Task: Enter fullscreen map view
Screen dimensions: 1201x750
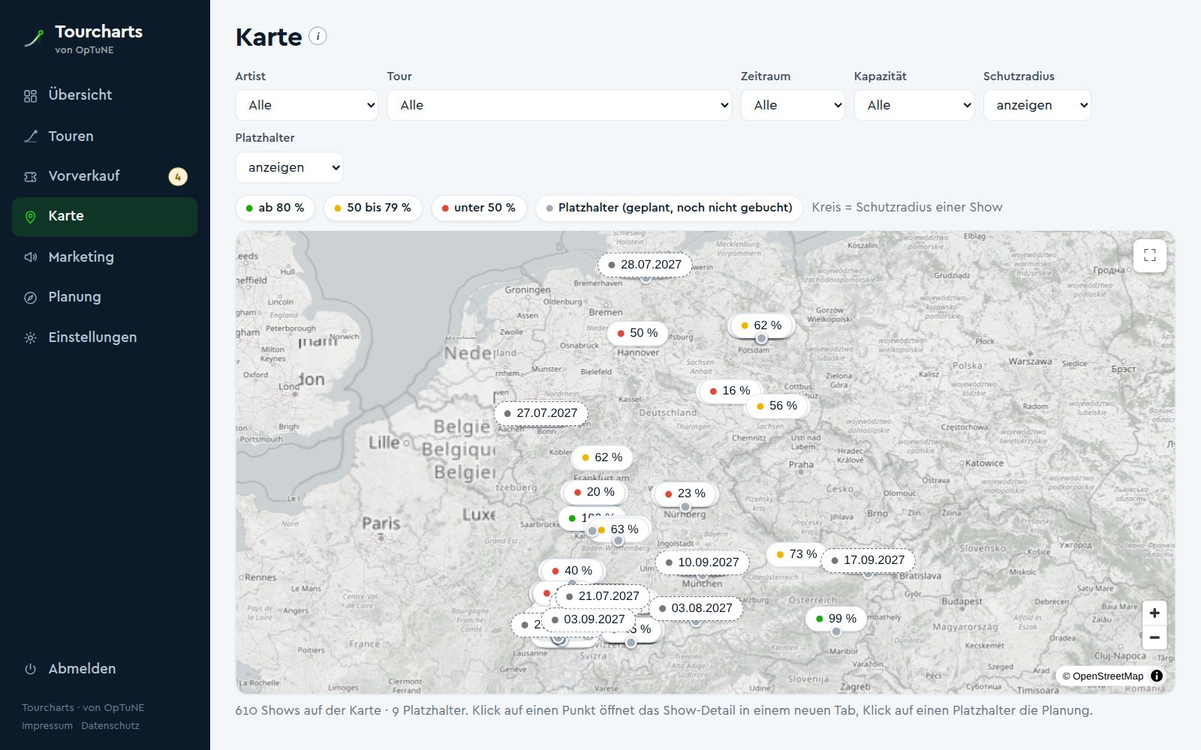Action: (1149, 255)
